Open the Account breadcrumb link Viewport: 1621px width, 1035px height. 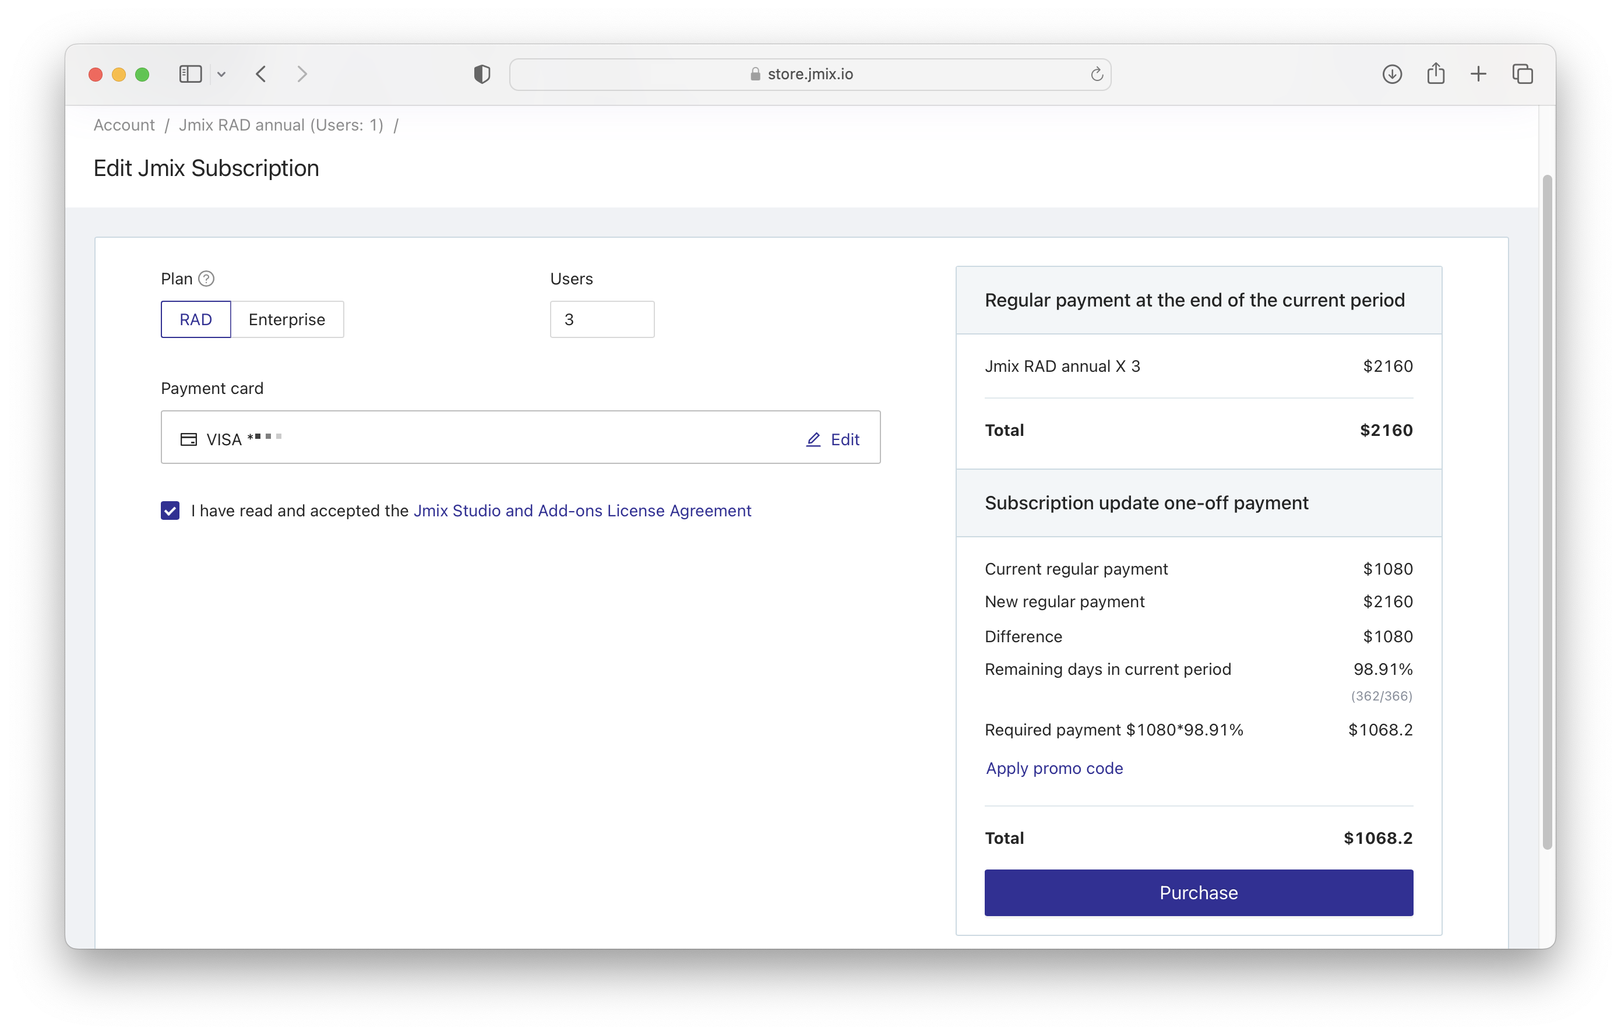point(124,125)
